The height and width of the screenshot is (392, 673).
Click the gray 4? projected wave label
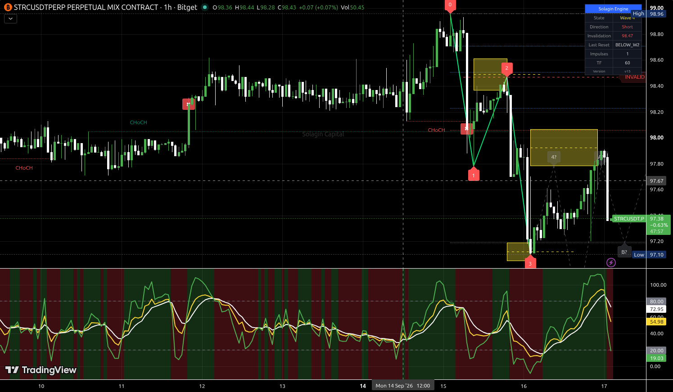[554, 157]
